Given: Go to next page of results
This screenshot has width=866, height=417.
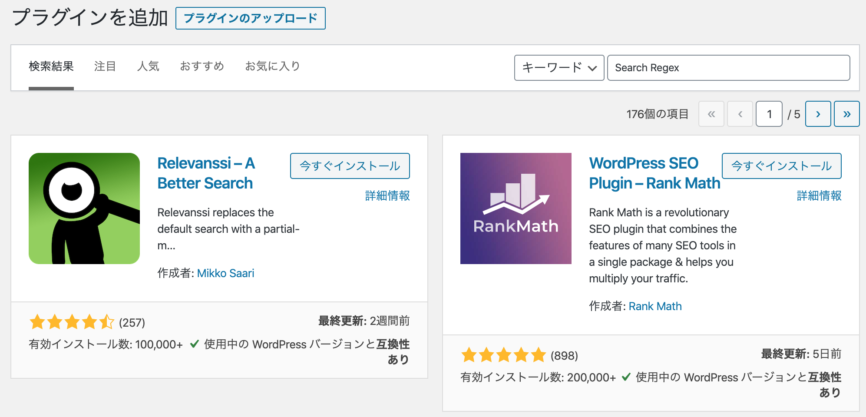Looking at the screenshot, I should [818, 114].
